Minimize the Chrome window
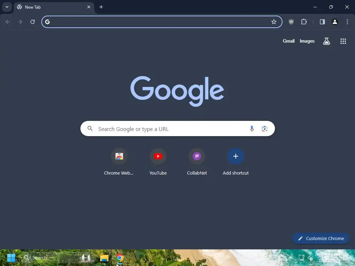 coord(315,7)
